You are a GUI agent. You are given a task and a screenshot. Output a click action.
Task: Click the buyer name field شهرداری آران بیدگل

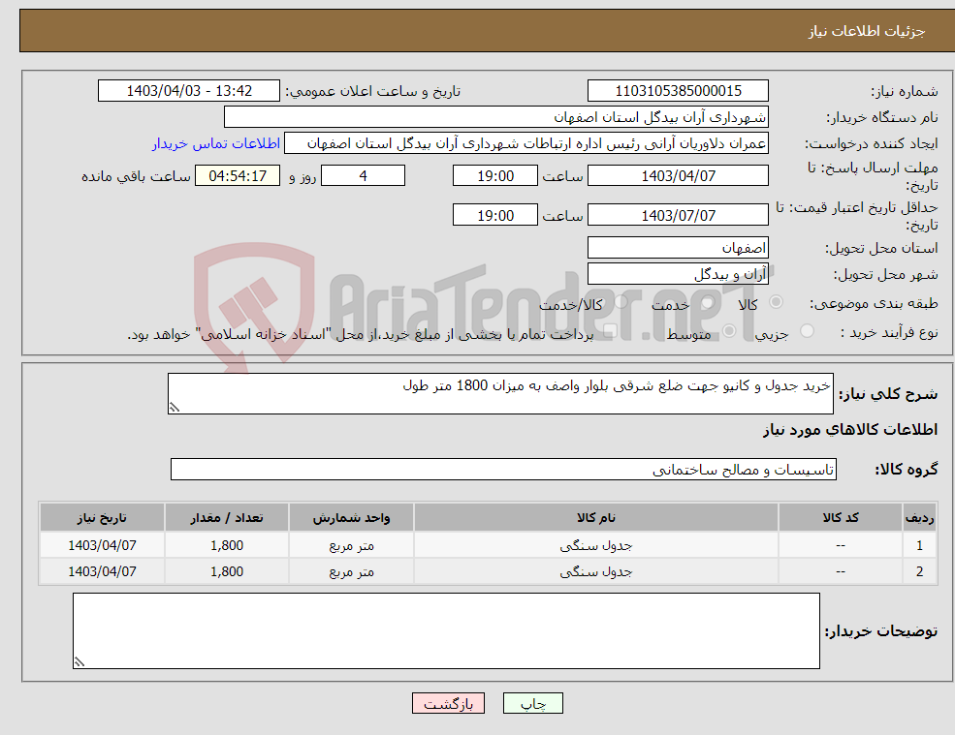[496, 117]
